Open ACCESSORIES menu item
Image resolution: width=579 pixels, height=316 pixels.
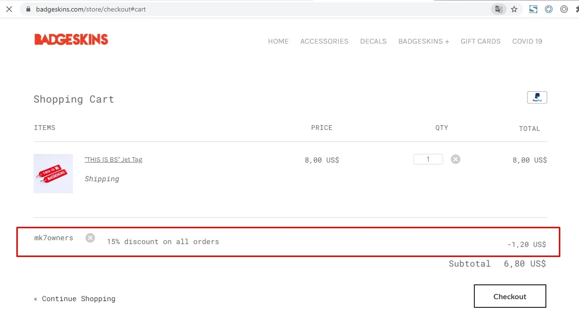coord(325,41)
